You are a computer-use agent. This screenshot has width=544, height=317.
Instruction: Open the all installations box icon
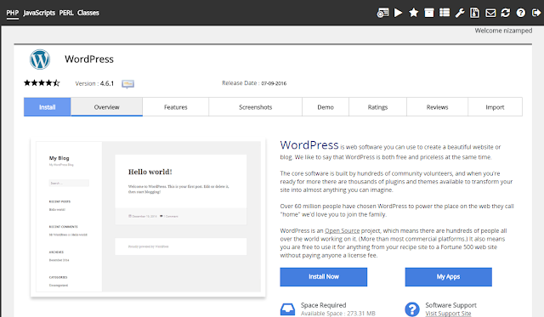[429, 13]
